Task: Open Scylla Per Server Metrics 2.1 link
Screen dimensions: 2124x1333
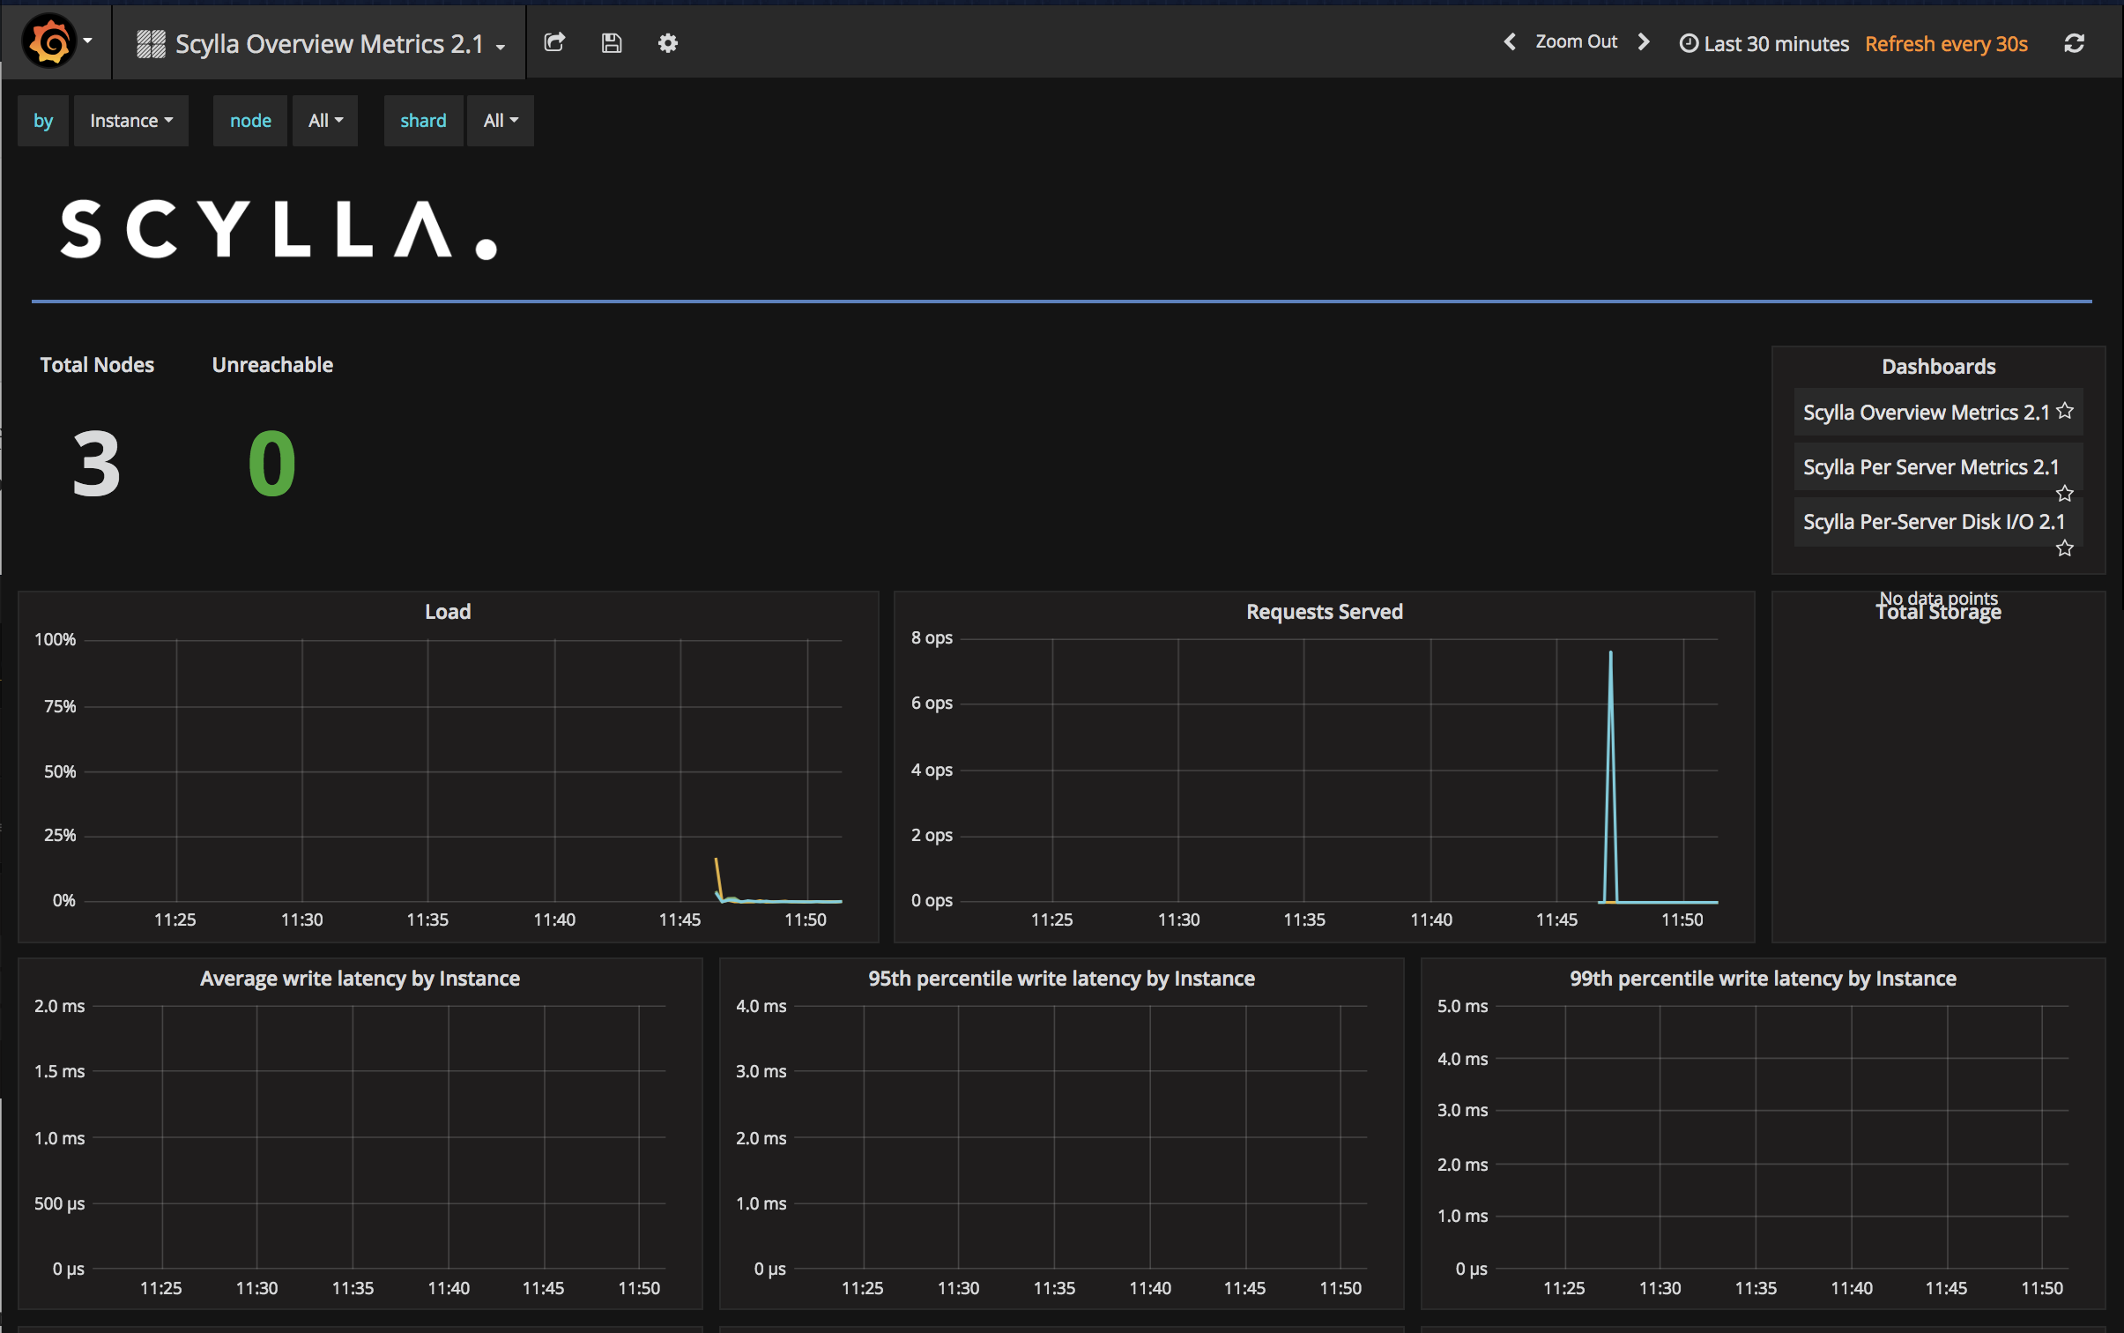Action: (1931, 466)
